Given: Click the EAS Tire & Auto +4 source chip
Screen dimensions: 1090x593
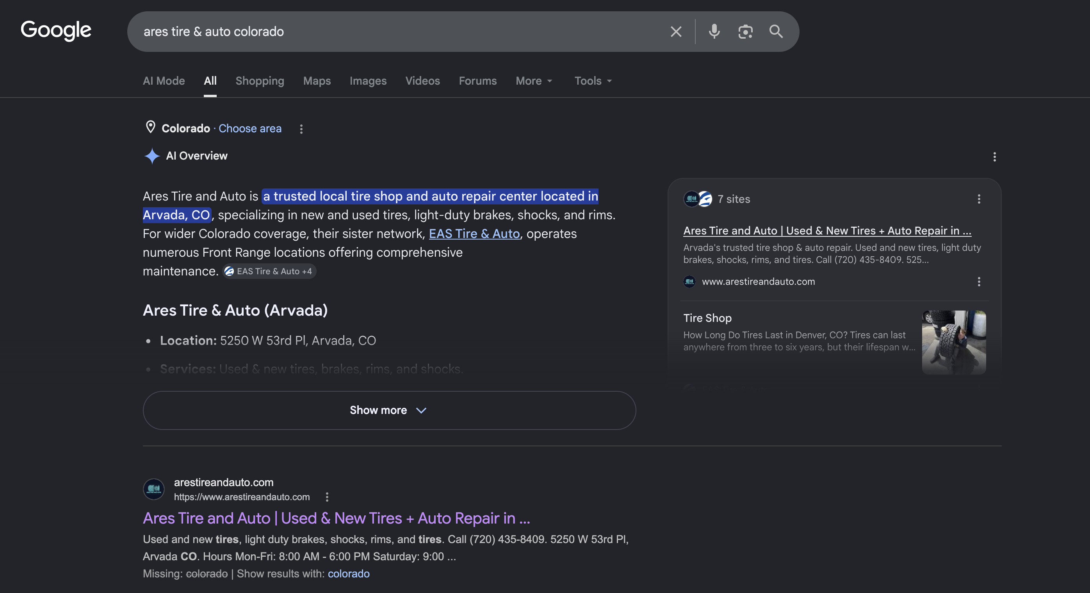Looking at the screenshot, I should pyautogui.click(x=269, y=272).
